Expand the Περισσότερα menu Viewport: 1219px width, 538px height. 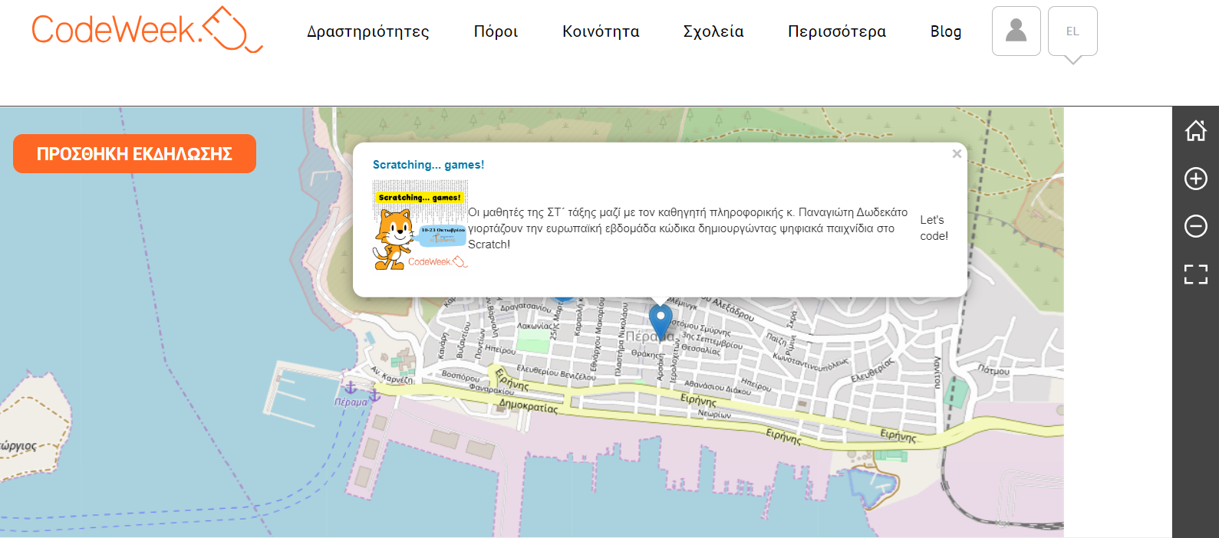(x=836, y=31)
